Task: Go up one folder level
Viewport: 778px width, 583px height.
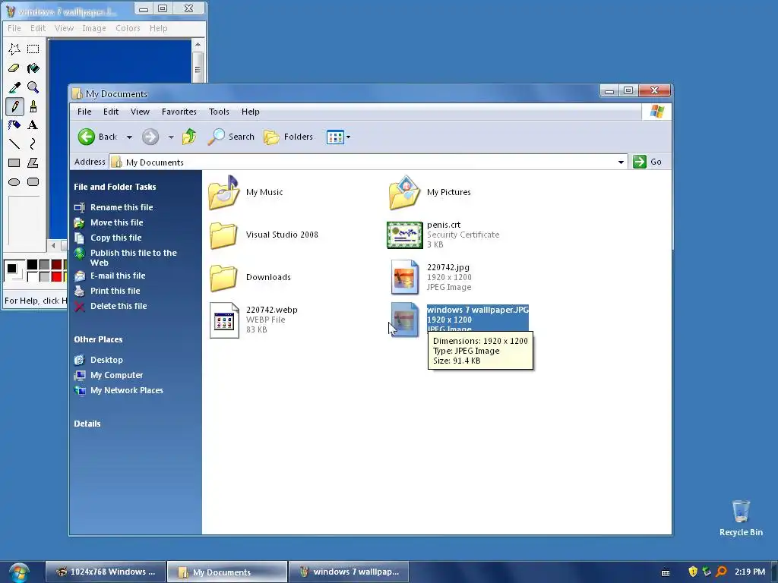Action: coord(189,137)
